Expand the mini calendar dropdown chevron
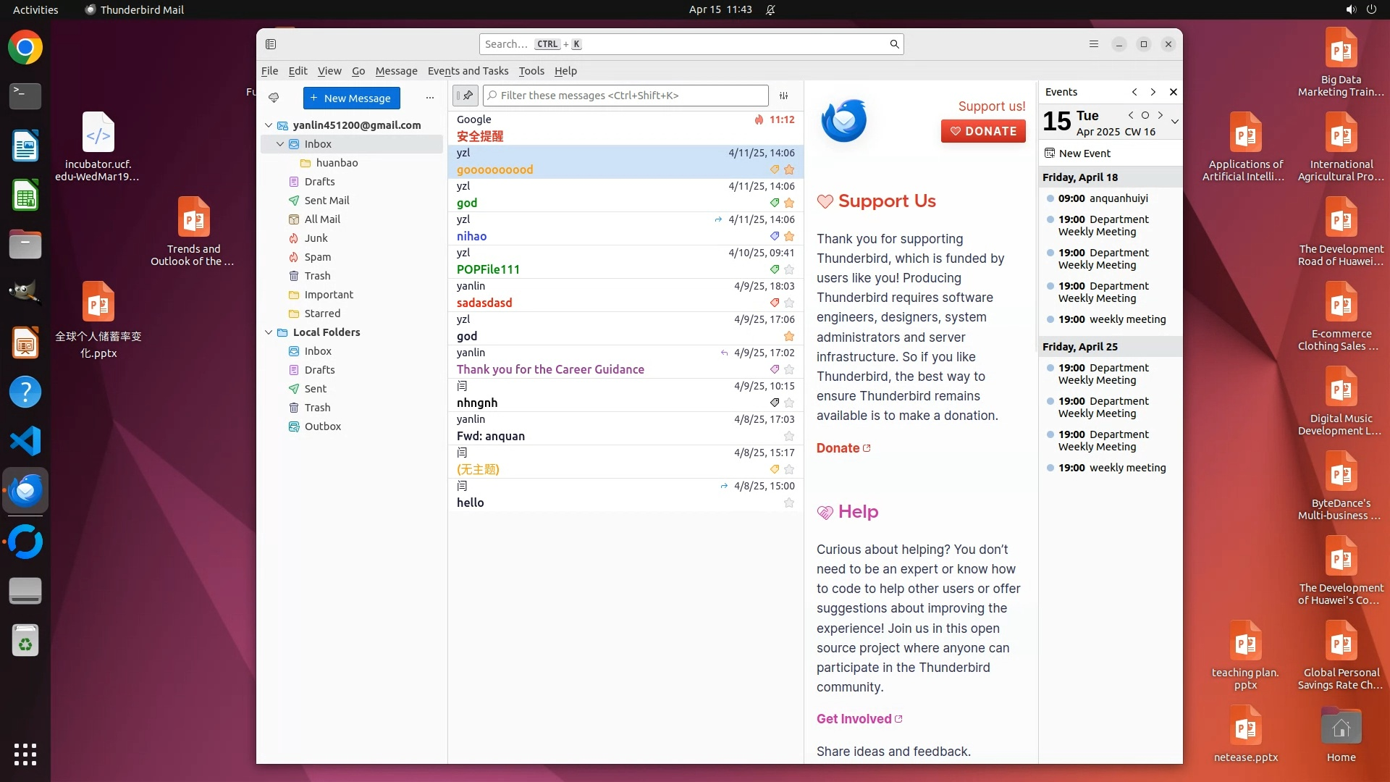This screenshot has height=782, width=1390. (x=1174, y=122)
